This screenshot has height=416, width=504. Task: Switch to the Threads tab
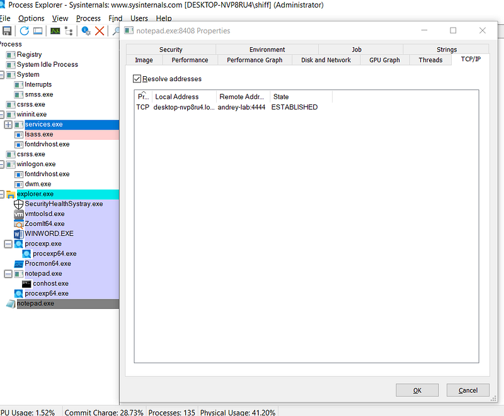click(430, 60)
